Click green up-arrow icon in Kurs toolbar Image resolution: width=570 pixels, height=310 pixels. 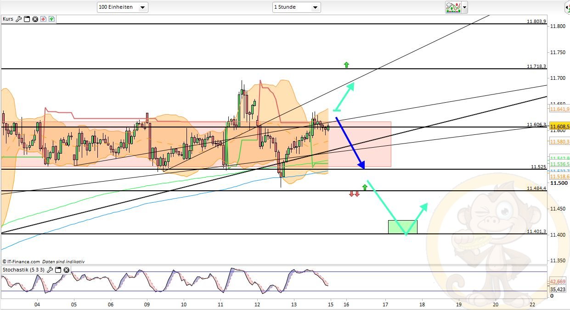point(51,19)
